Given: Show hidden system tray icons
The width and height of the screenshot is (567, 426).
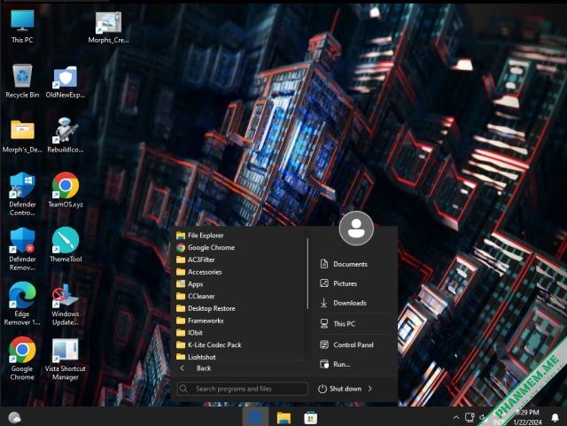Looking at the screenshot, I should tap(456, 418).
